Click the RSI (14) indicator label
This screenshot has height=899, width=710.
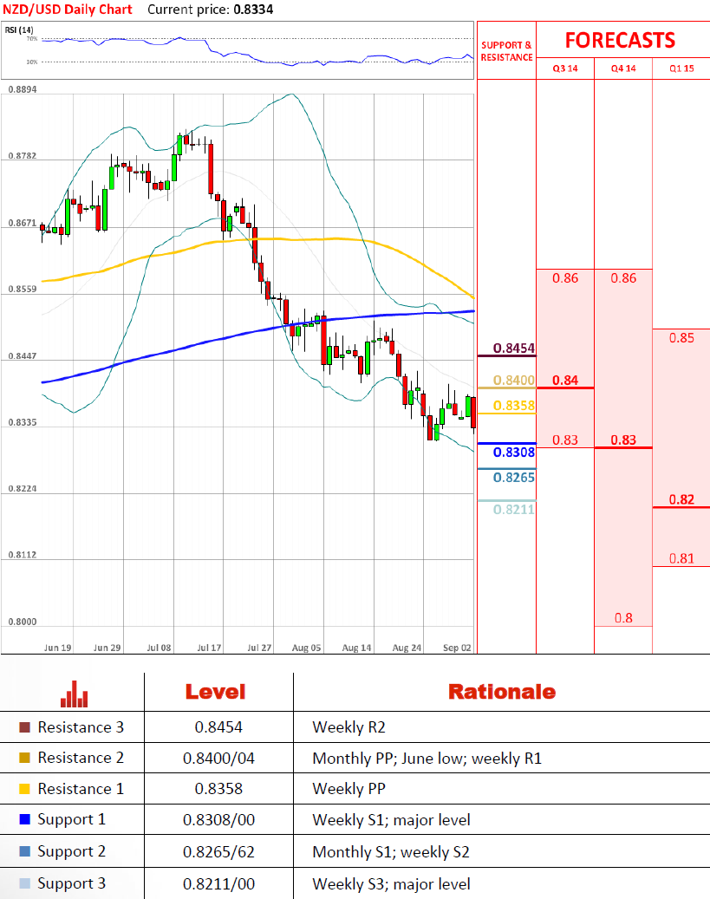[19, 29]
